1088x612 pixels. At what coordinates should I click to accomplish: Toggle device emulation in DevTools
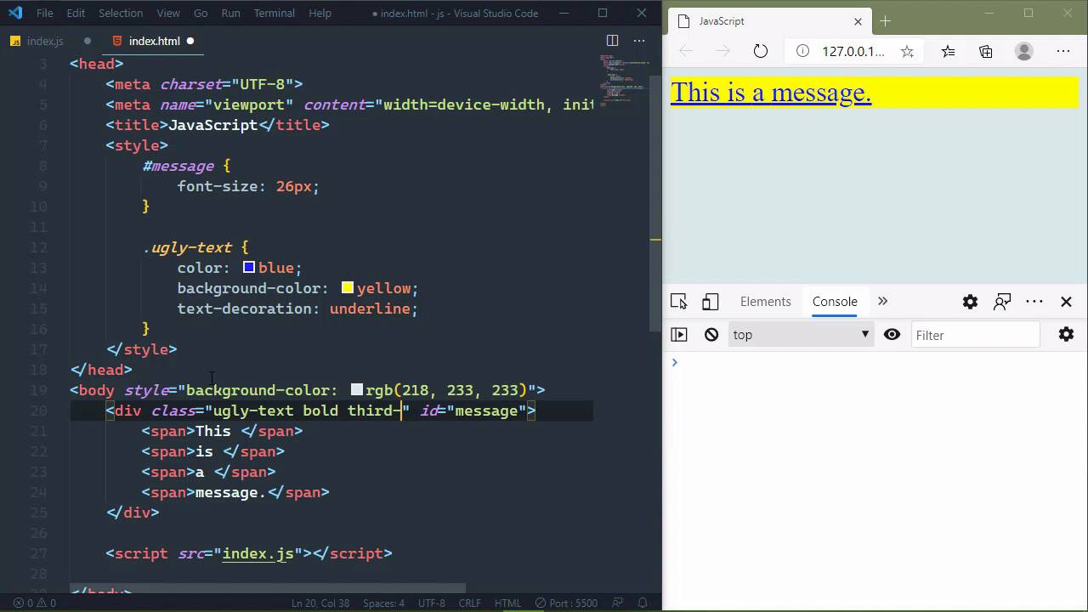711,302
